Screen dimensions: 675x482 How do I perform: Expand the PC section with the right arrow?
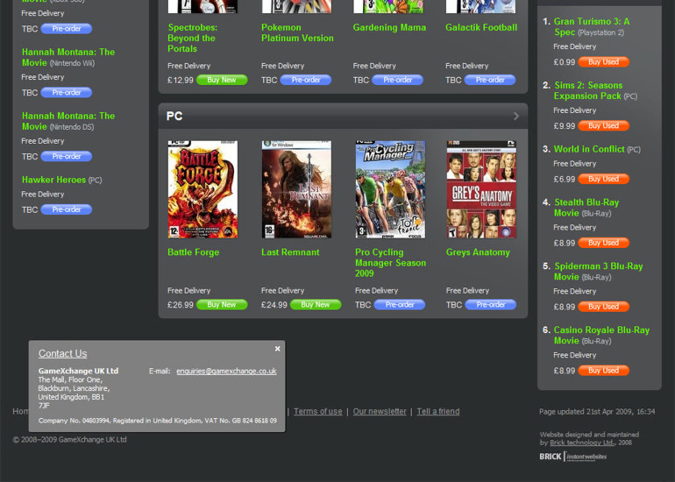[x=516, y=116]
